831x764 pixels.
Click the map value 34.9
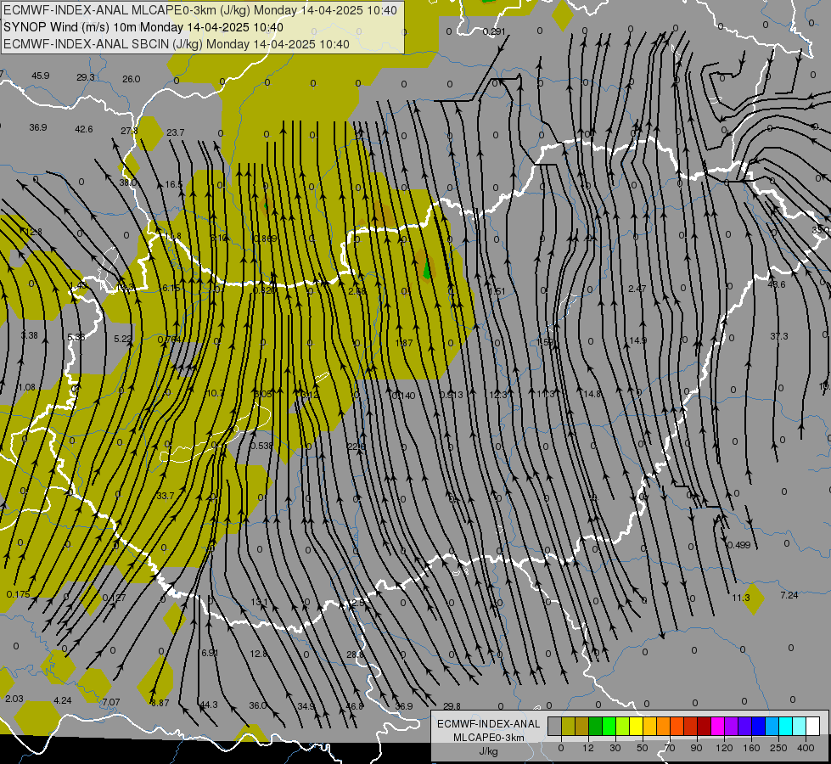306,706
